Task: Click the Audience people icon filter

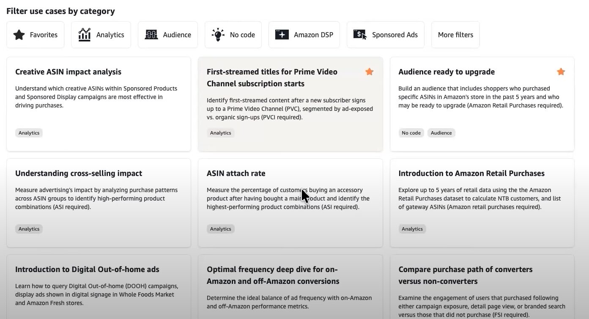Action: click(x=151, y=35)
